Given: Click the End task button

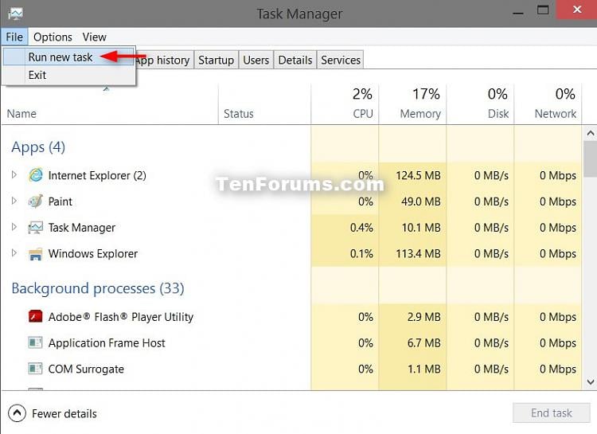Looking at the screenshot, I should click(552, 413).
